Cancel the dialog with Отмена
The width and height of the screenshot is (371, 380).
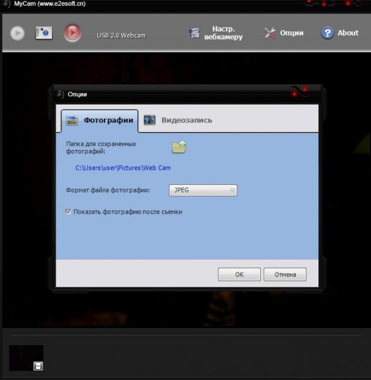[x=285, y=274]
